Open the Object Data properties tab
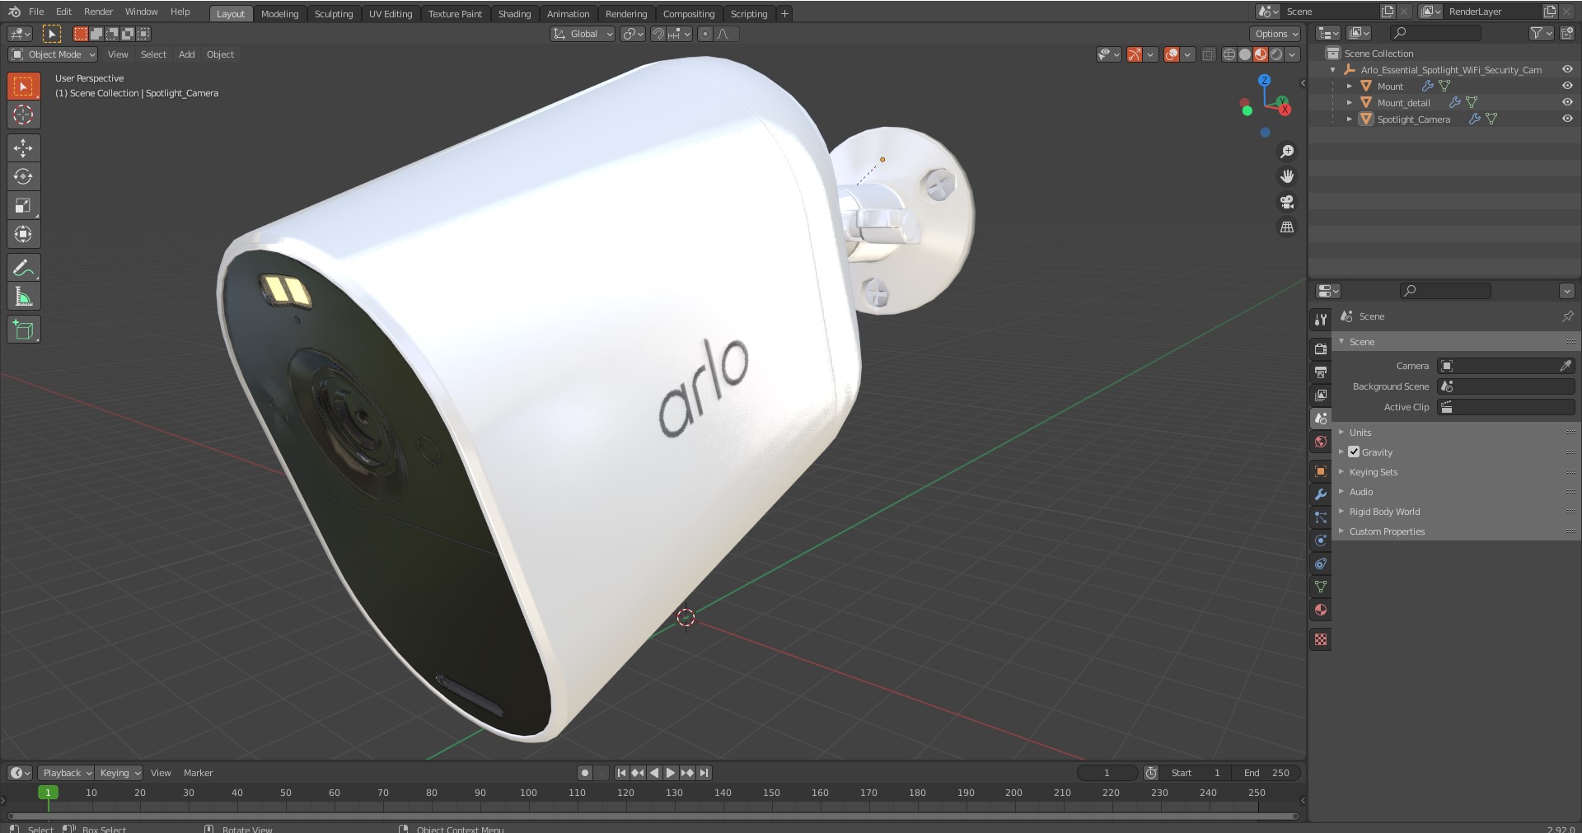1582x833 pixels. point(1321,587)
